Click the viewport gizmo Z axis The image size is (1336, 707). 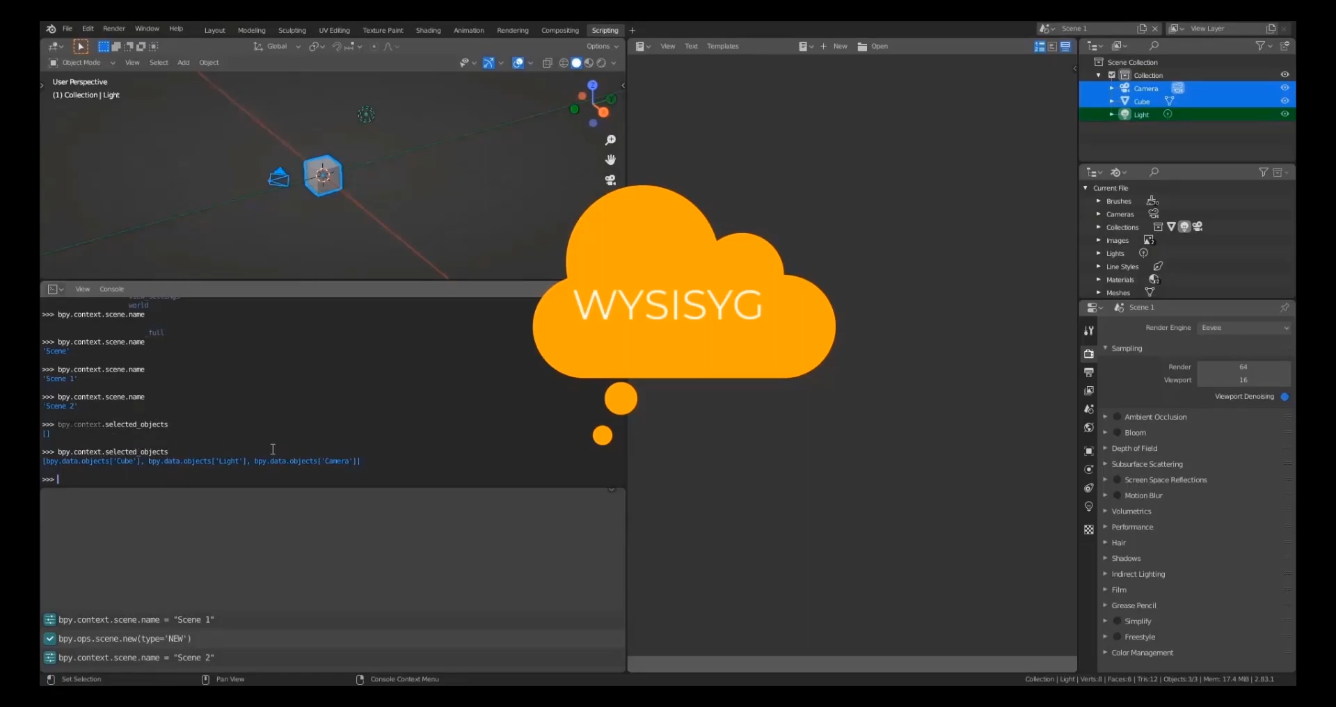pos(593,85)
